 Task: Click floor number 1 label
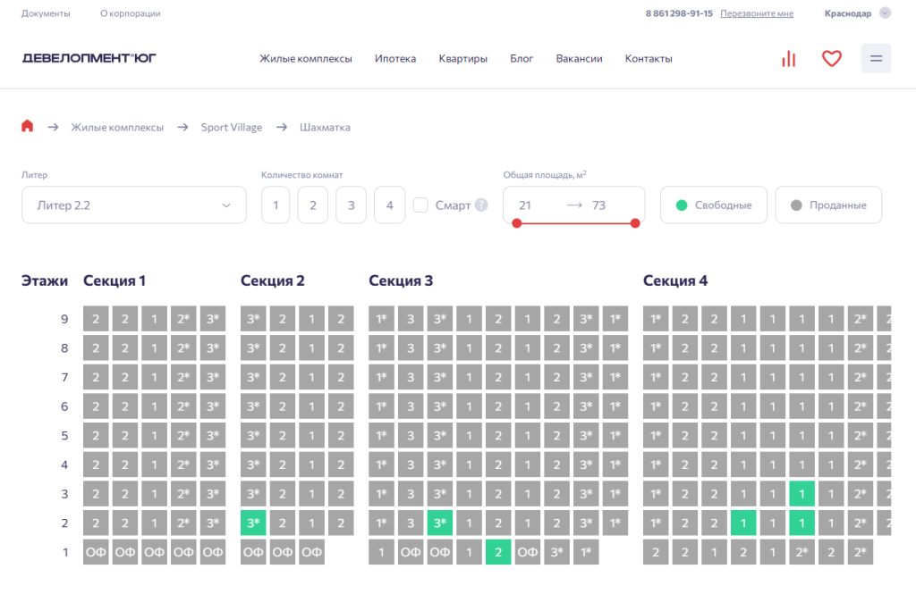(64, 552)
